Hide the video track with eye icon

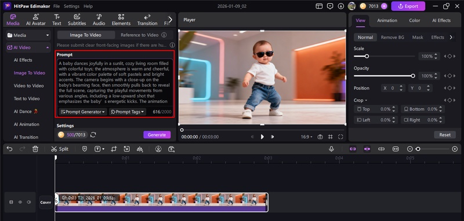coord(20,202)
